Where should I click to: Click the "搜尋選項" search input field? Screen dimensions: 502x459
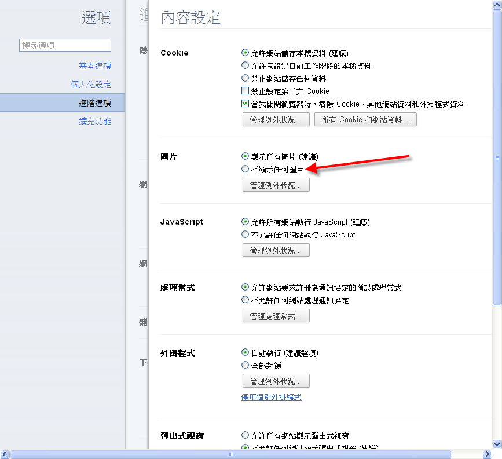(x=64, y=45)
